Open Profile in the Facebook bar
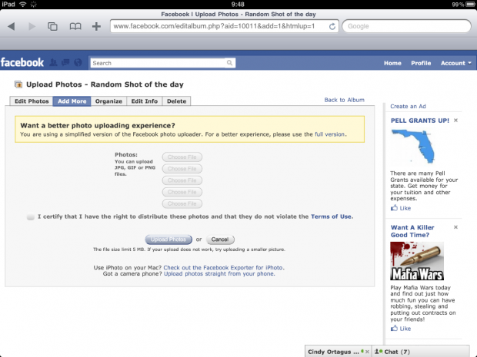The image size is (477, 357). coord(421,63)
